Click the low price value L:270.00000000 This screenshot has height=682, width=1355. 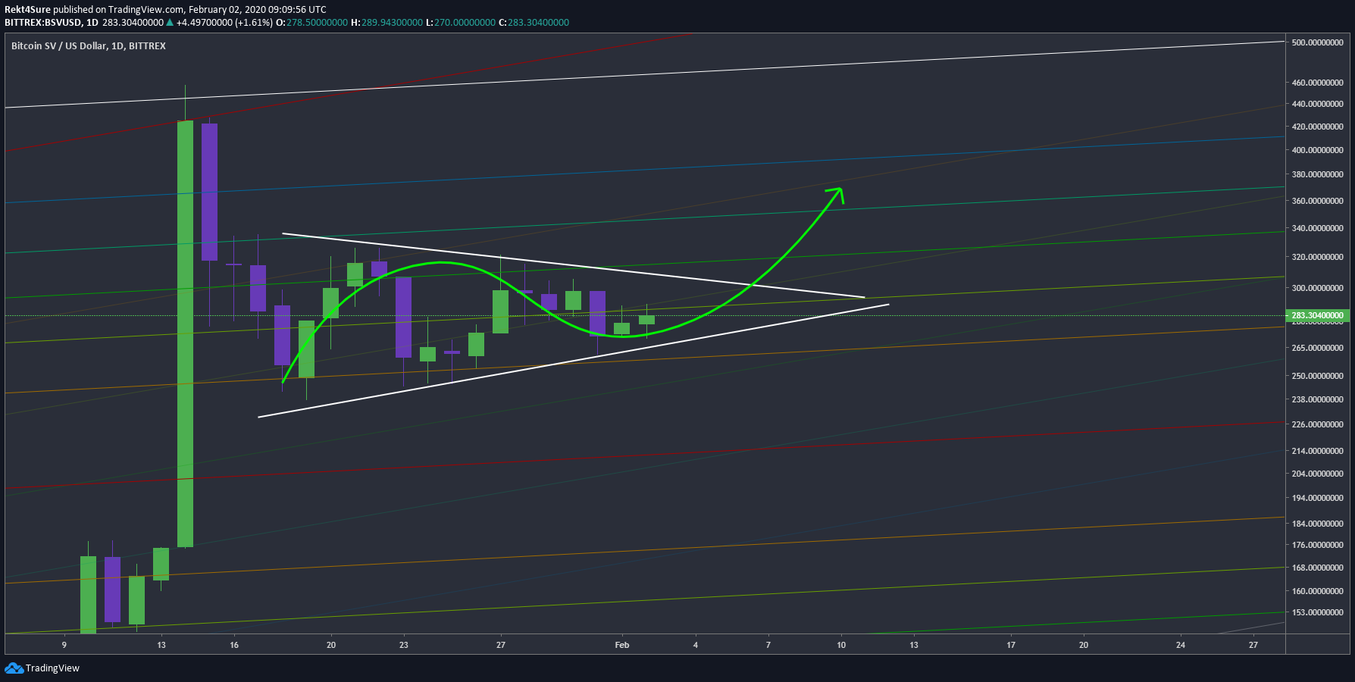[460, 23]
